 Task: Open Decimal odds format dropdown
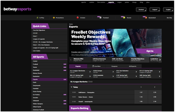(x=141, y=10)
